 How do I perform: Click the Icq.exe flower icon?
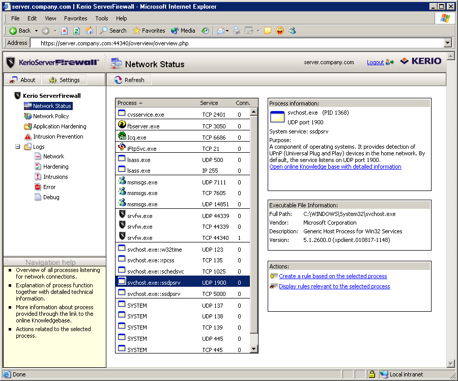[122, 136]
